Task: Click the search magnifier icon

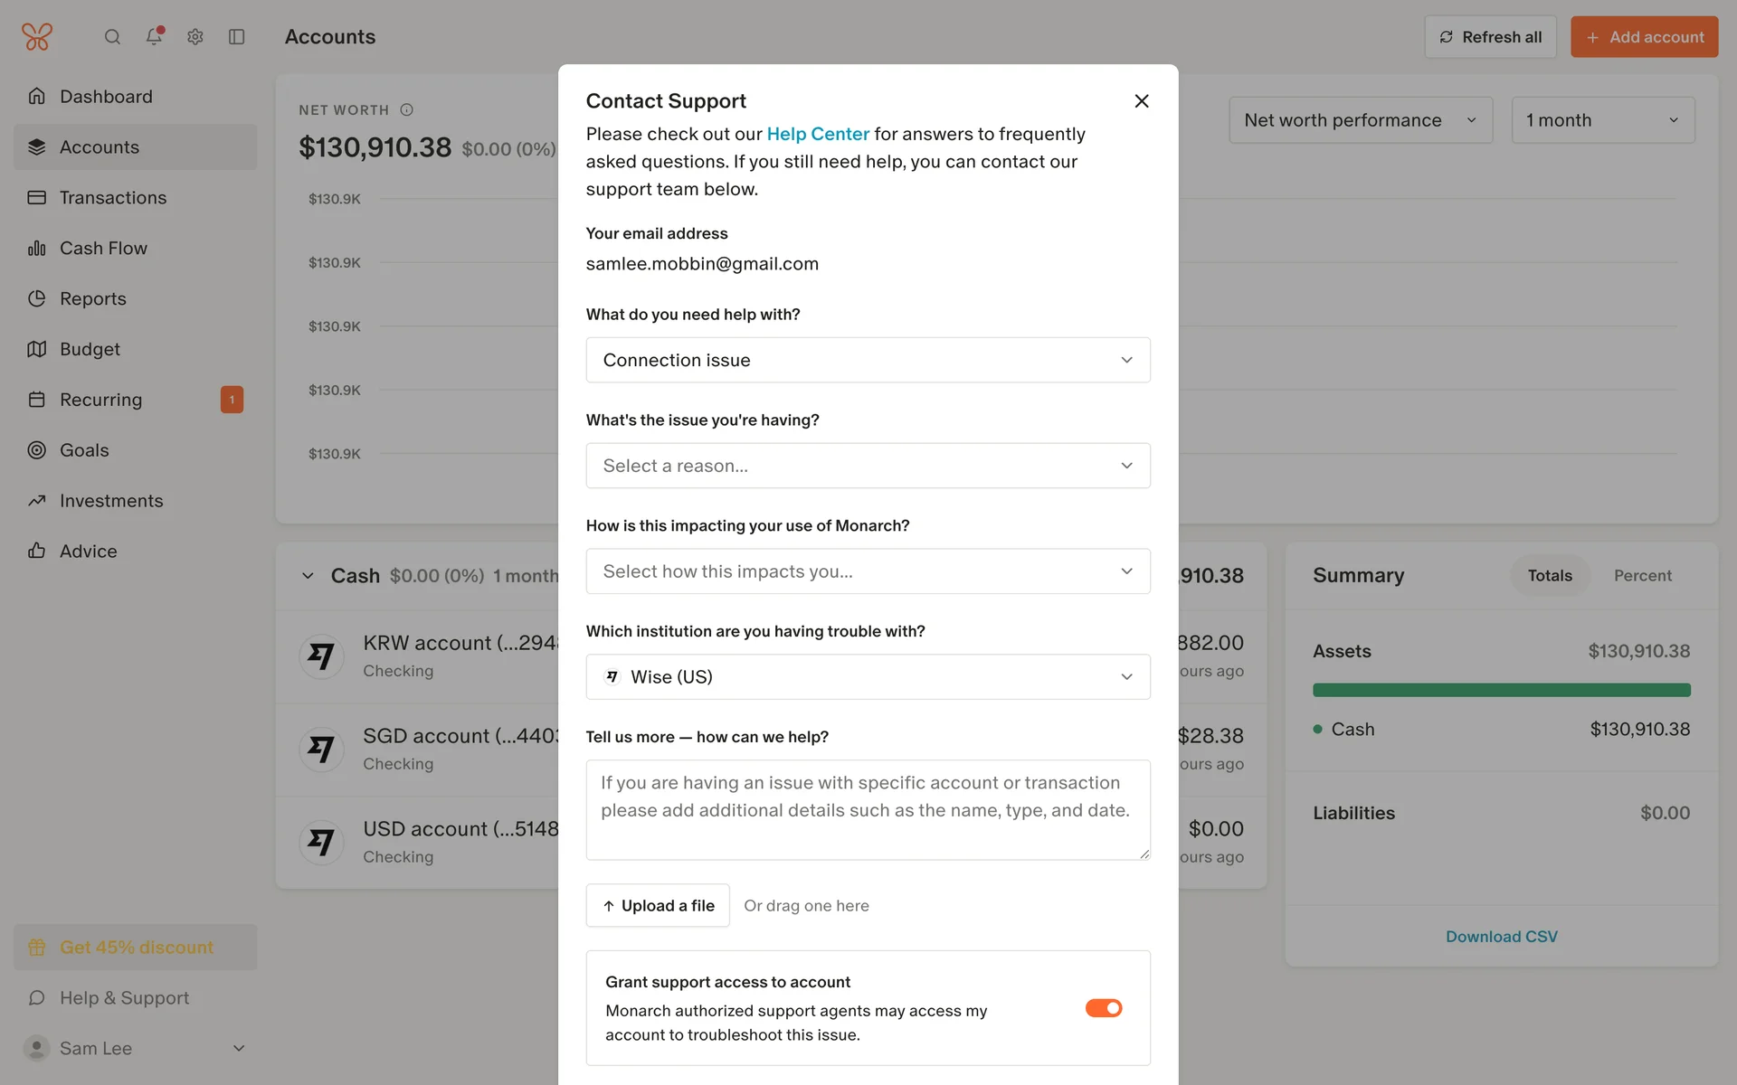Action: (112, 37)
